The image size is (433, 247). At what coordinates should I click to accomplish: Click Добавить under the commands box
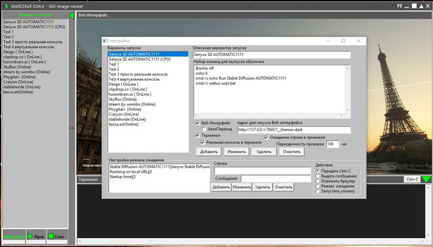click(x=208, y=152)
